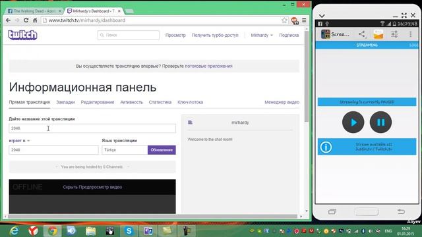Click the Chrome icon in the taskbar
This screenshot has width=422, height=237.
53,231
